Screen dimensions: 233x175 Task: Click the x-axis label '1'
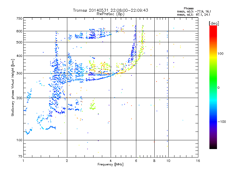[23, 161]
